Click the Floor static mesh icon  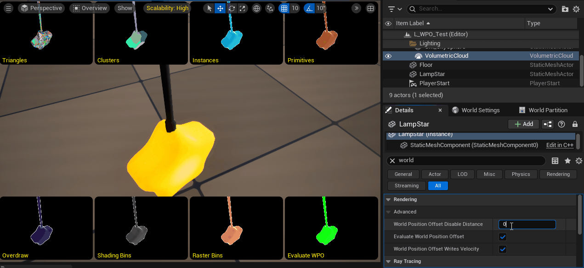pos(413,65)
